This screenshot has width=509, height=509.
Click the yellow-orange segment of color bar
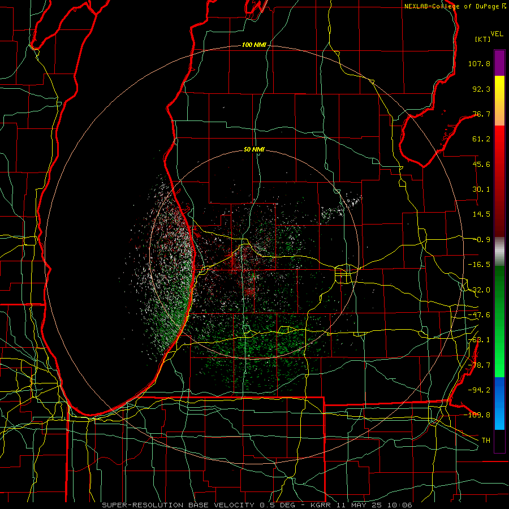(499, 101)
